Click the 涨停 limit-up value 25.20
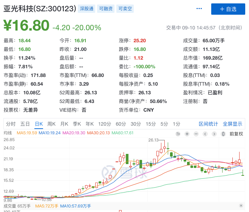The width and height of the screenshot is (249, 212). pos(139,41)
